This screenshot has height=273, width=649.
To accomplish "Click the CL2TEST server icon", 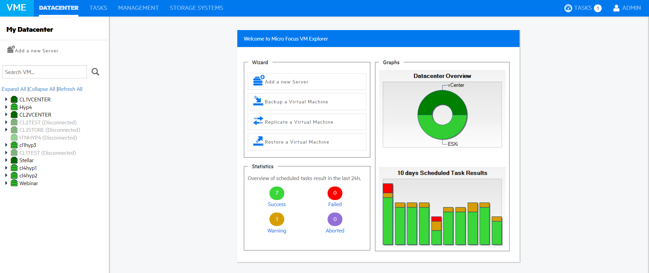I will point(14,122).
